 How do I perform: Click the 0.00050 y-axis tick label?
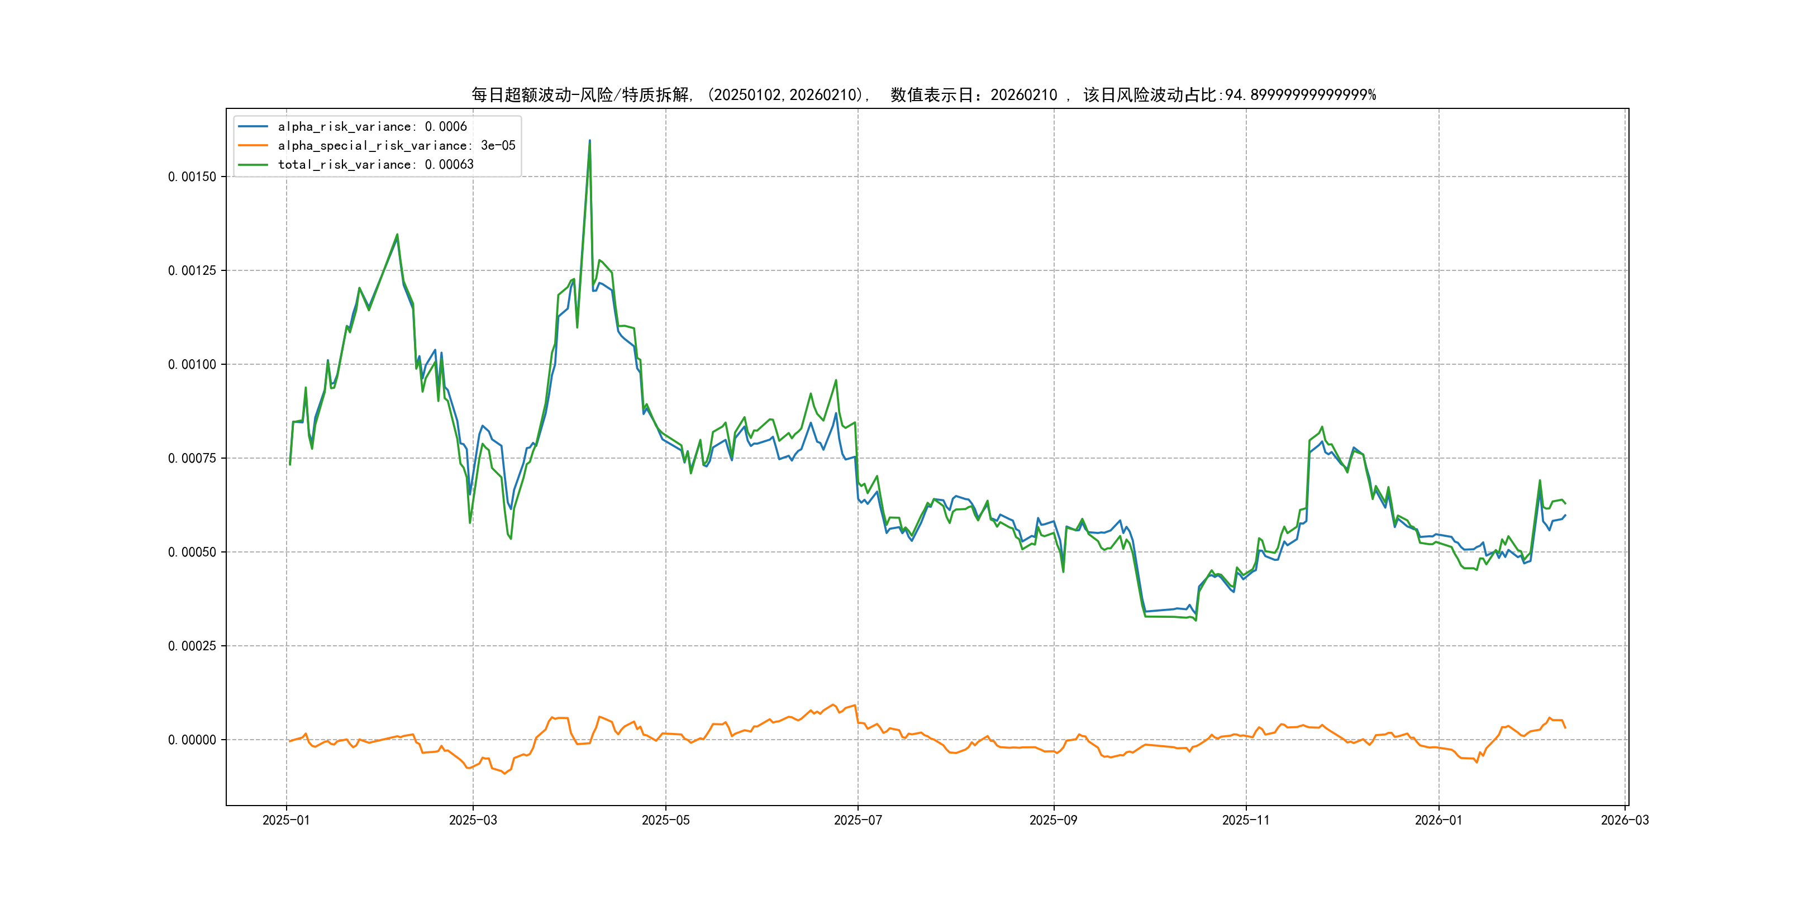coord(192,552)
